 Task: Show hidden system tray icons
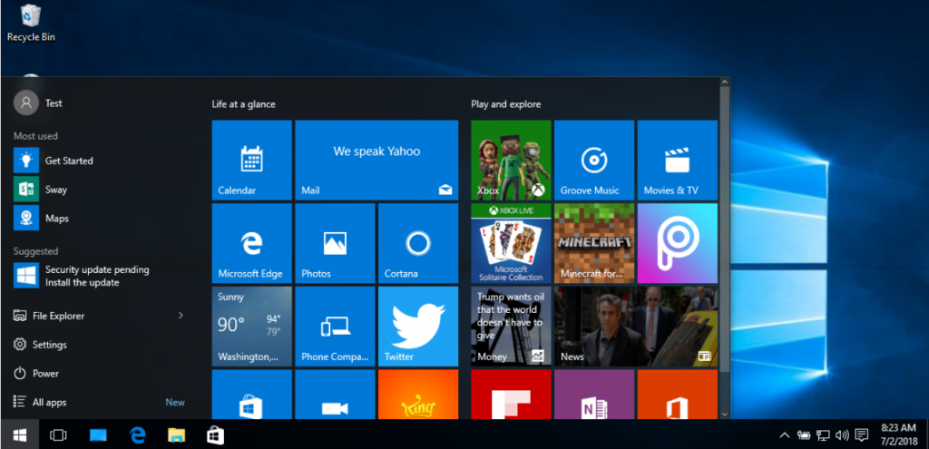[x=785, y=435]
